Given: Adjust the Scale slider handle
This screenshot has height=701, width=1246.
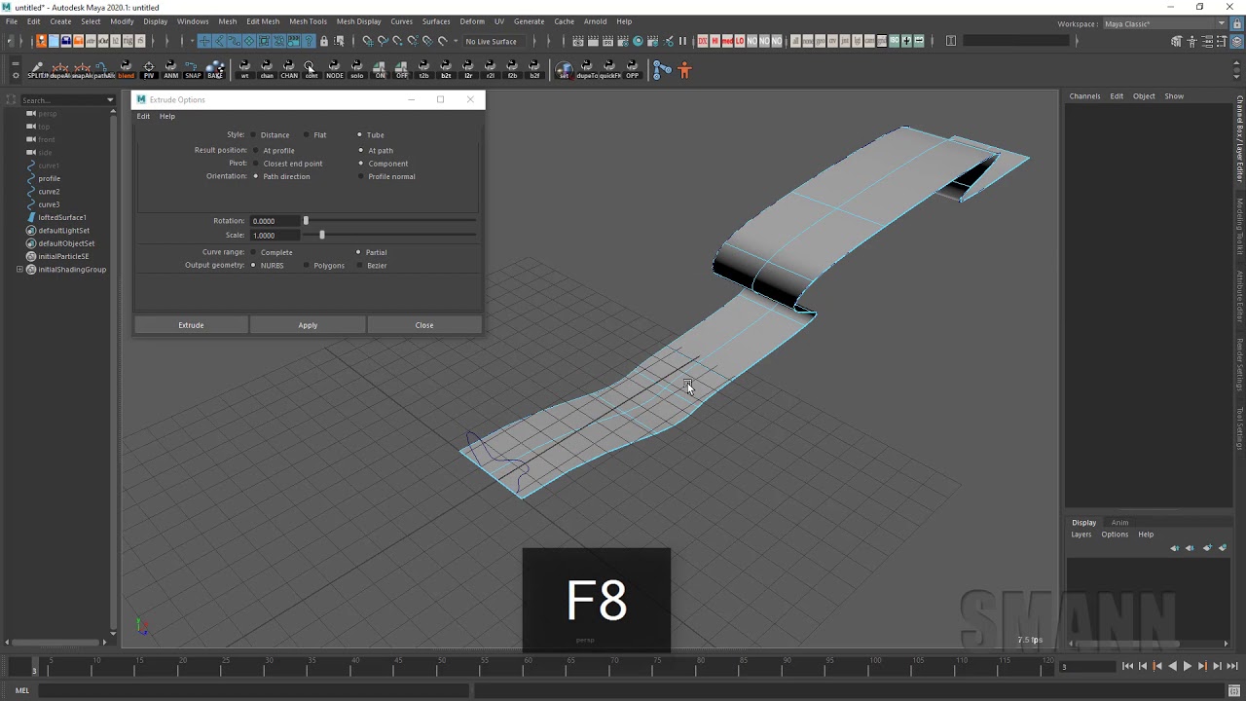Looking at the screenshot, I should pyautogui.click(x=322, y=235).
